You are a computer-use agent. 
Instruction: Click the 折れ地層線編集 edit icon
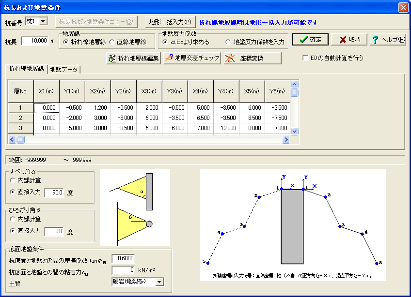tap(112, 58)
